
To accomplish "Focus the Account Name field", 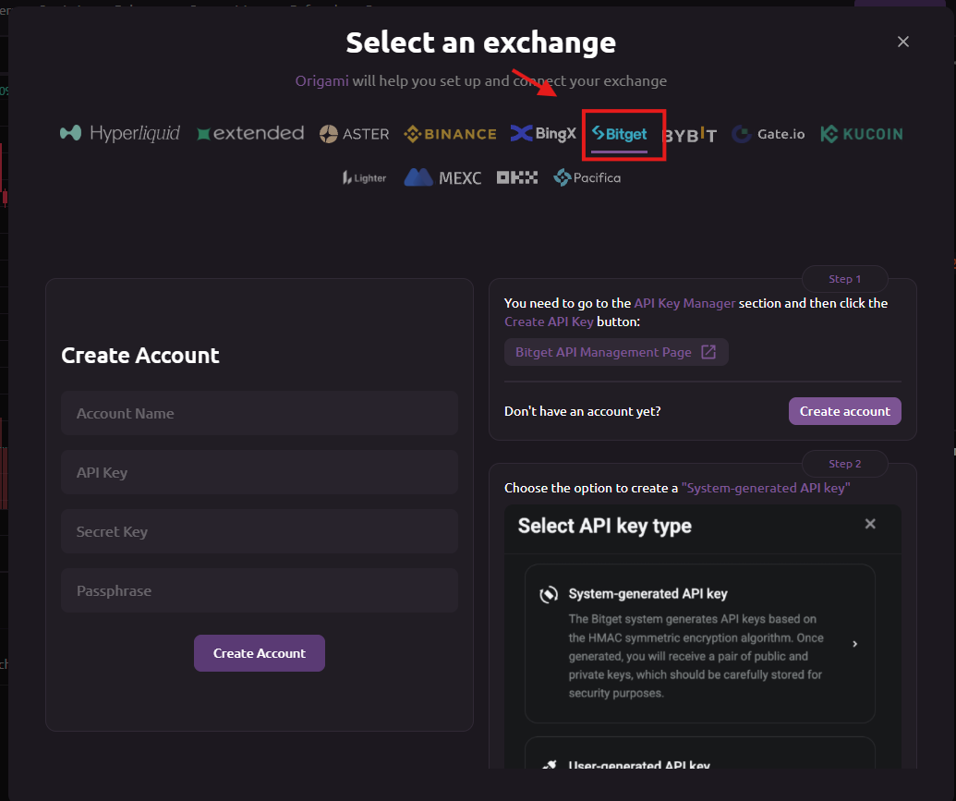I will pos(260,413).
